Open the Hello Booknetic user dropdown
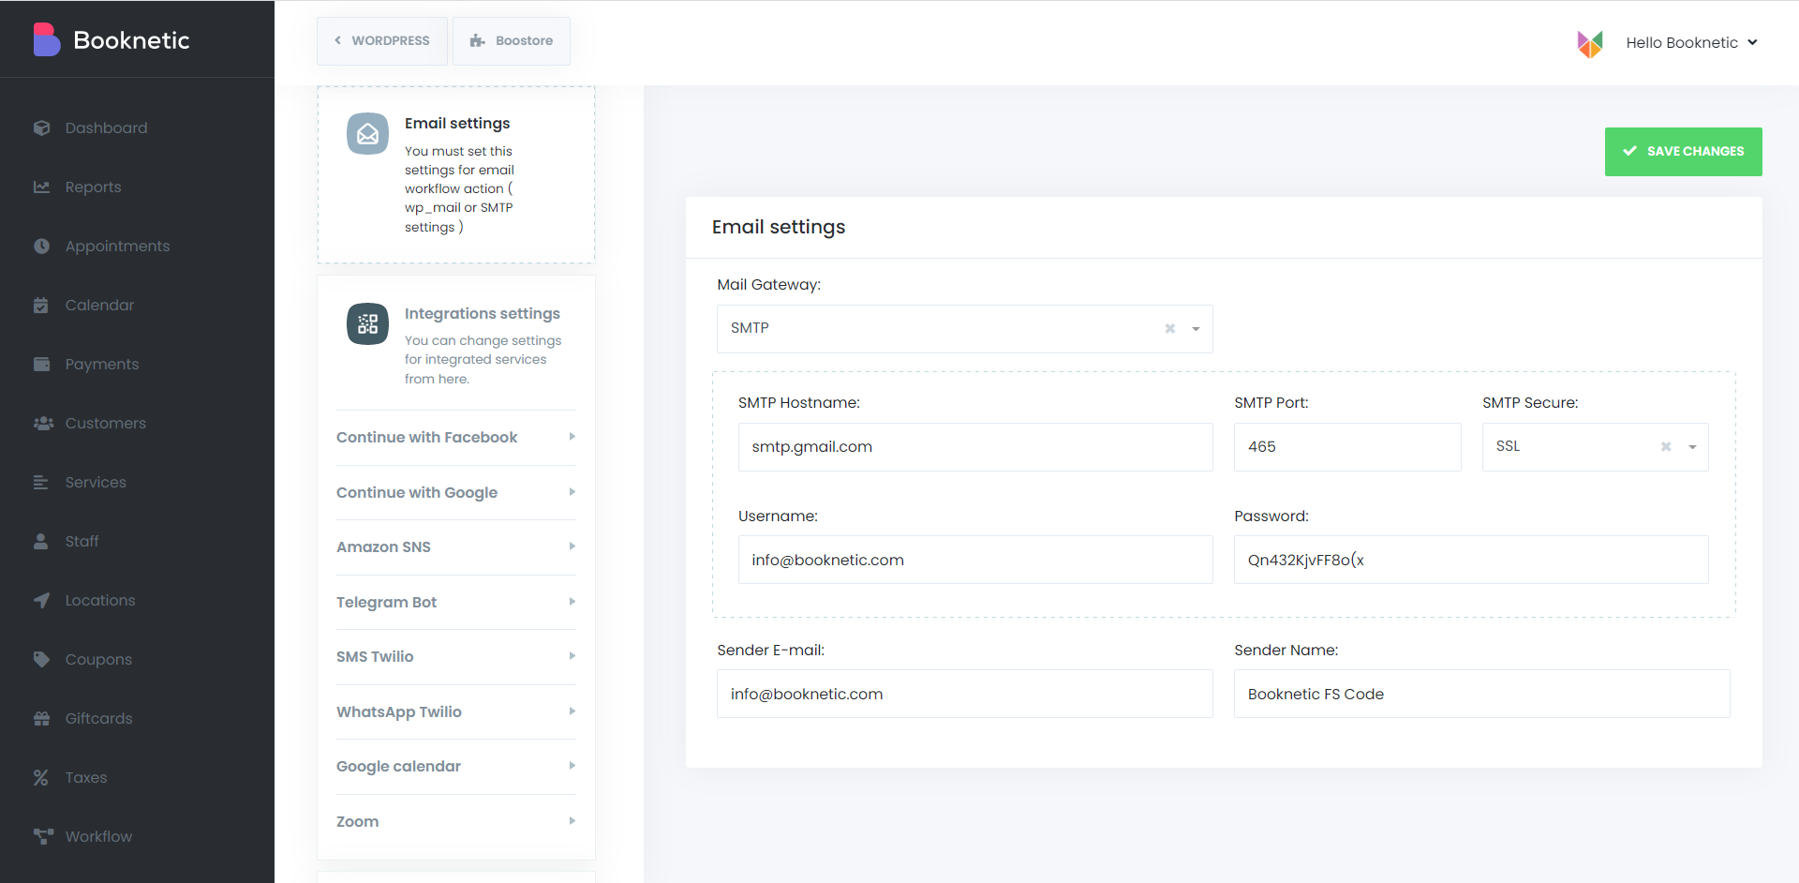This screenshot has width=1799, height=883. (x=1691, y=43)
